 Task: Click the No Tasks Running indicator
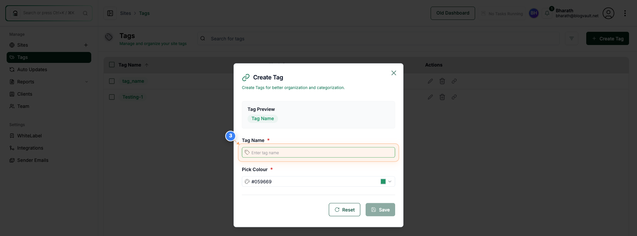(502, 14)
